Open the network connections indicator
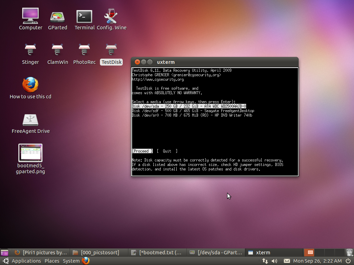This screenshot has height=265, width=354. [x=265, y=261]
